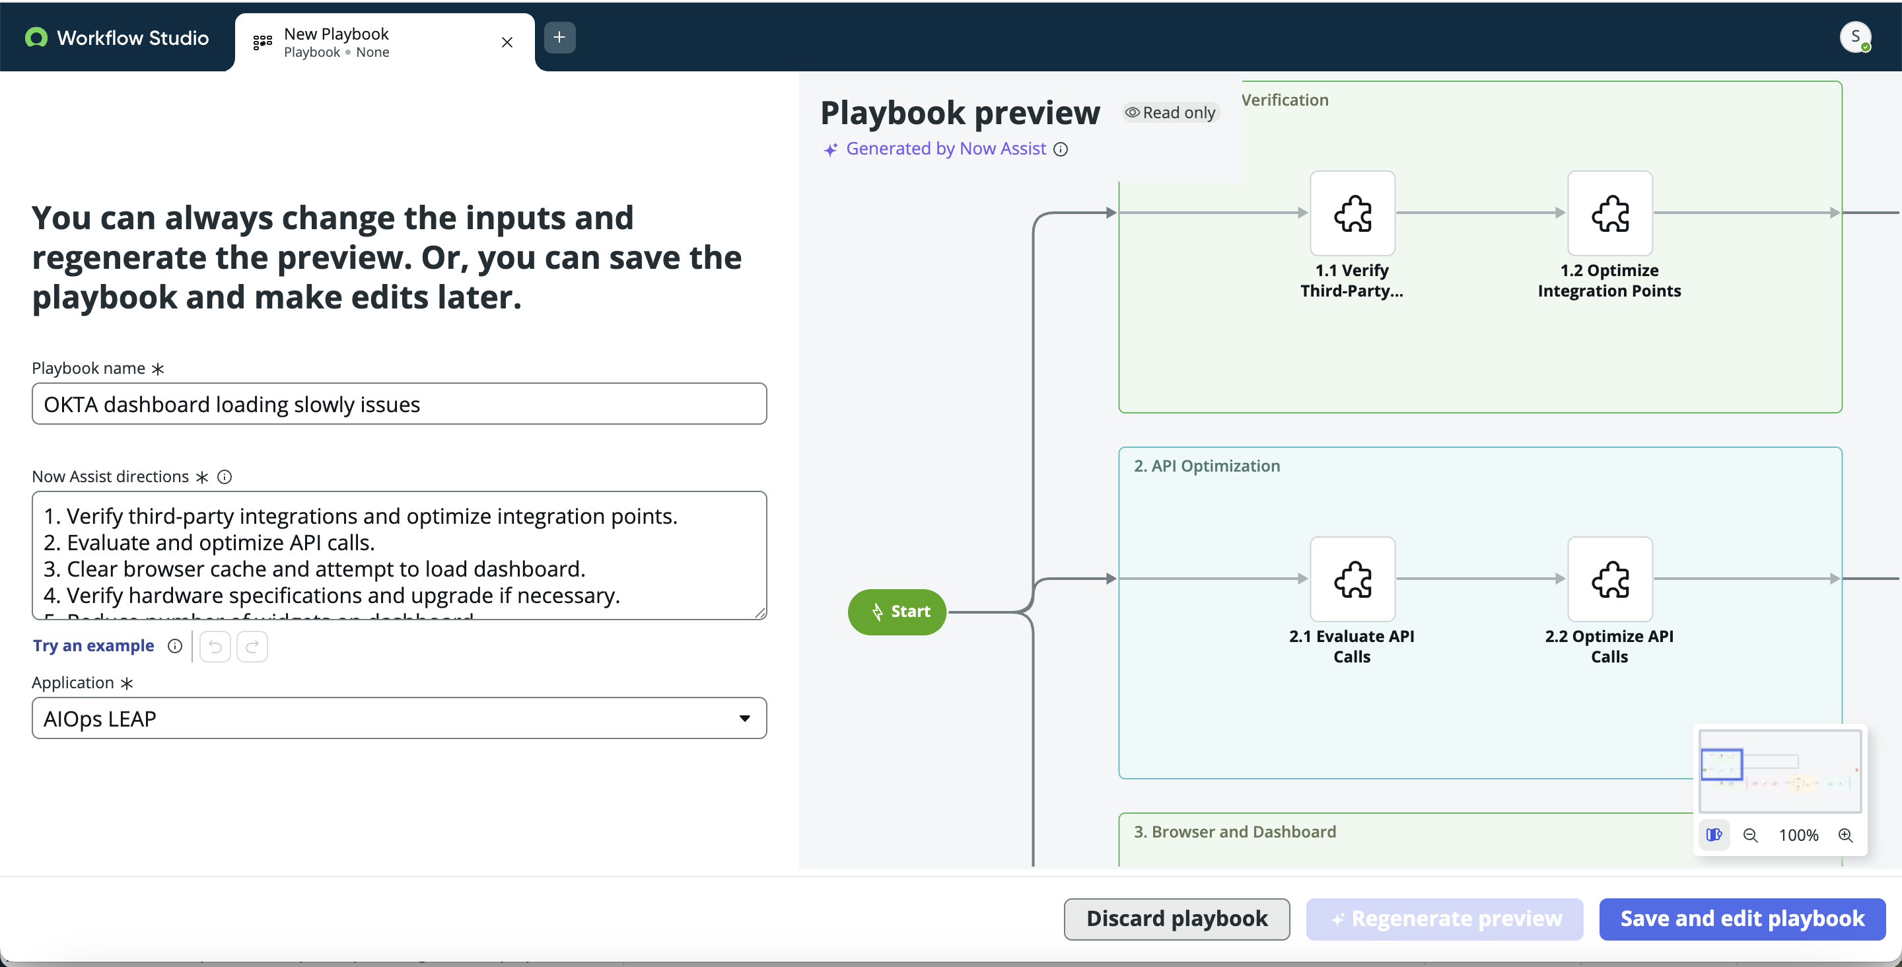The width and height of the screenshot is (1902, 967).
Task: Select the 2.2 Optimize API Calls node
Action: coord(1609,579)
